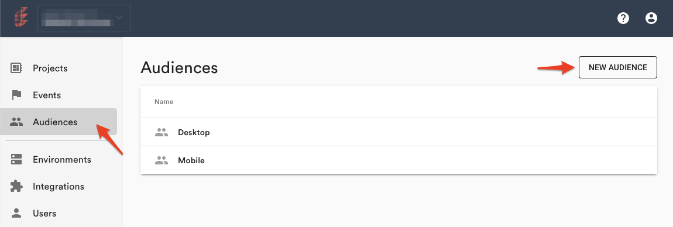Viewport: 673px width, 227px height.
Task: Click the Integrations puzzle piece icon
Action: click(16, 186)
